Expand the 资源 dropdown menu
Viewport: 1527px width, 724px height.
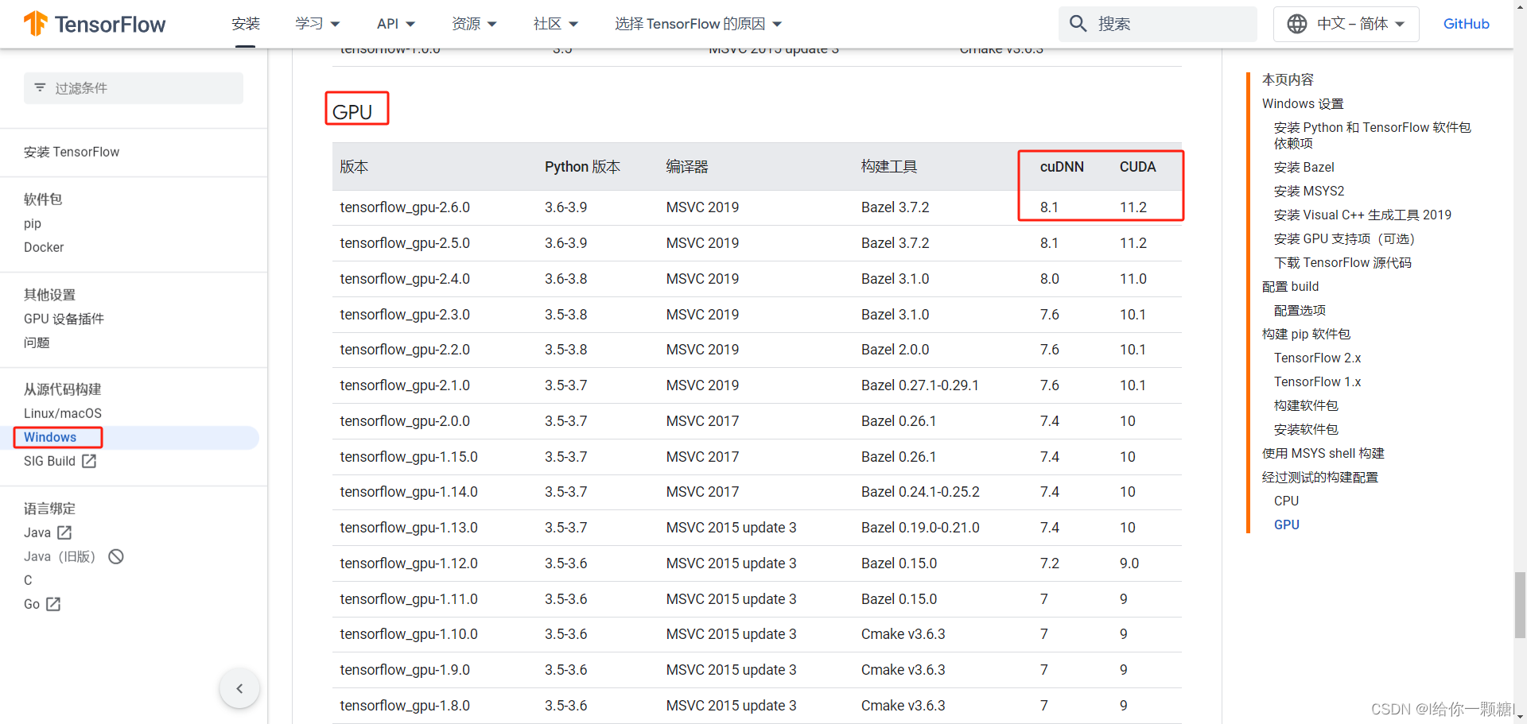(x=474, y=24)
